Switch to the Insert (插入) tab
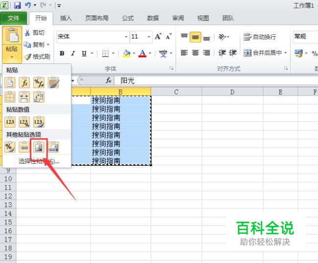 point(66,18)
